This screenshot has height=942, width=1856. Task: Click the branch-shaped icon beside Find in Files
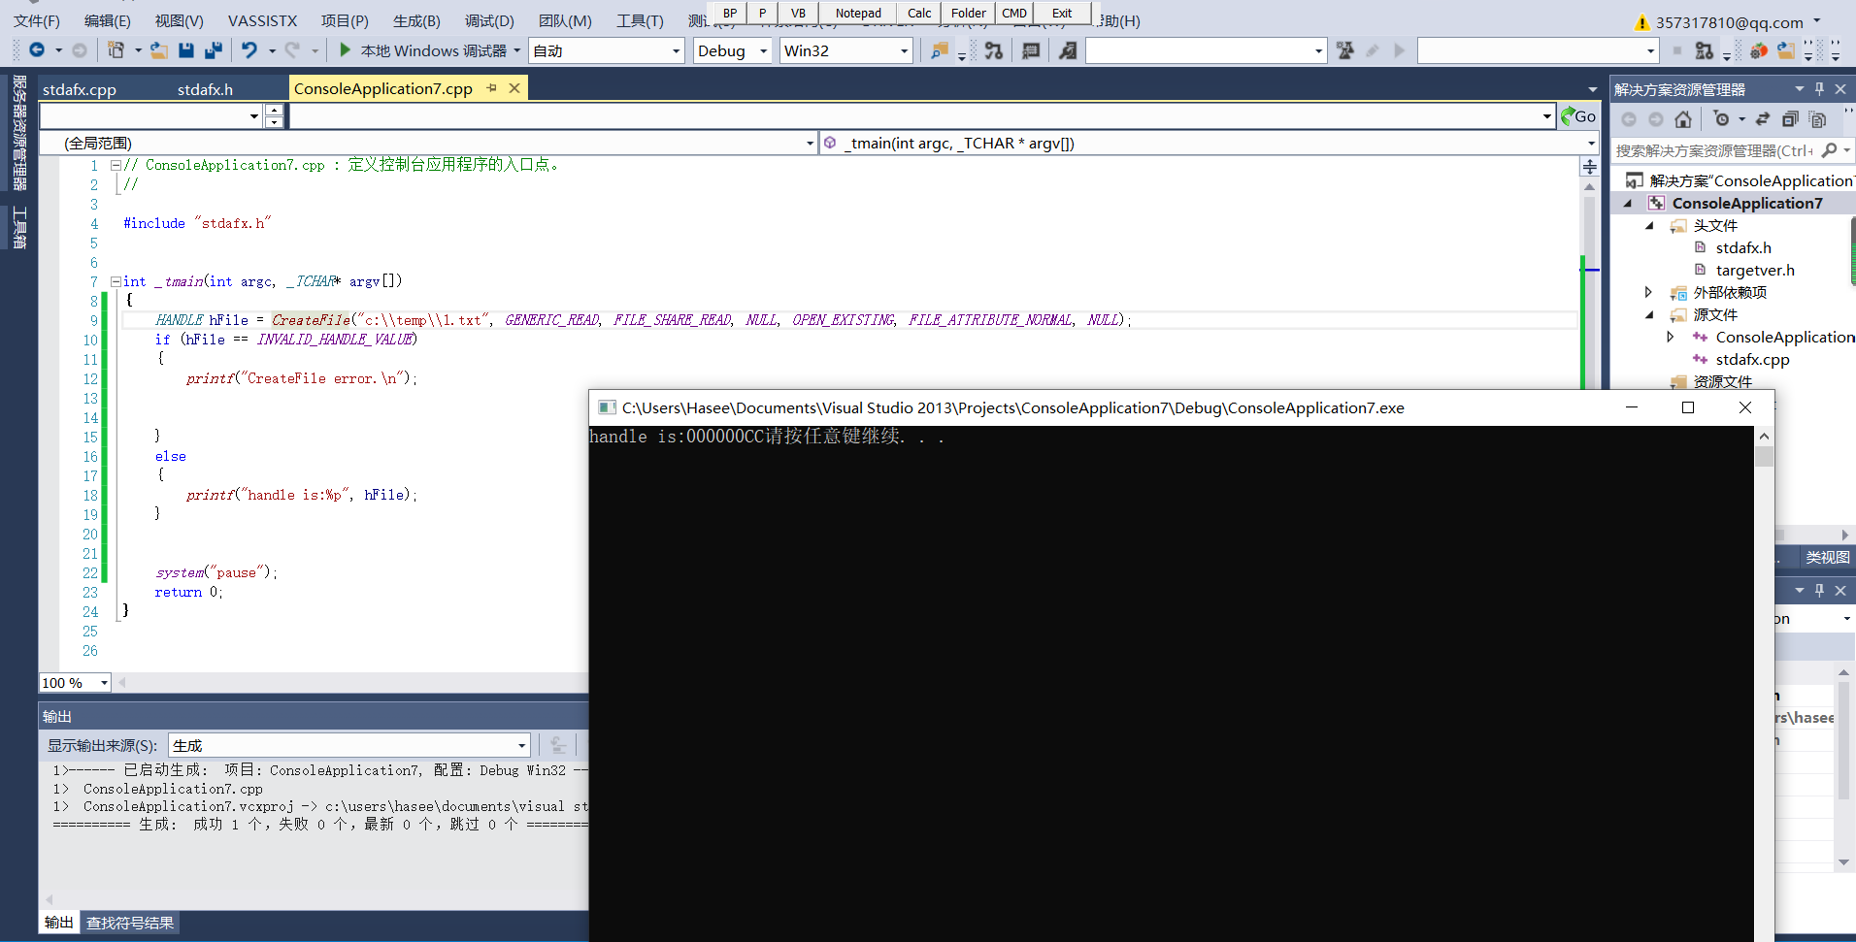(x=994, y=50)
